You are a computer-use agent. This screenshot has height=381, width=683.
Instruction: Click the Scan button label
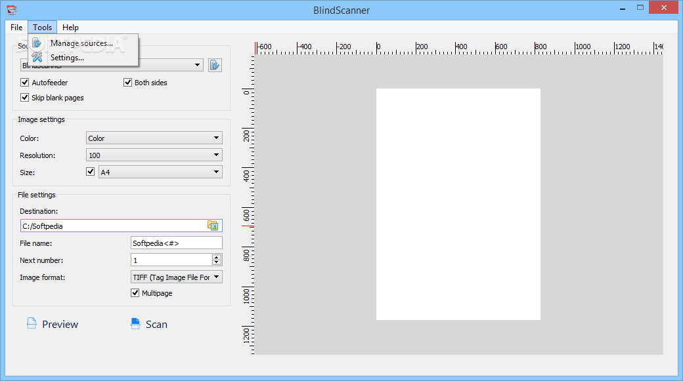pos(156,325)
